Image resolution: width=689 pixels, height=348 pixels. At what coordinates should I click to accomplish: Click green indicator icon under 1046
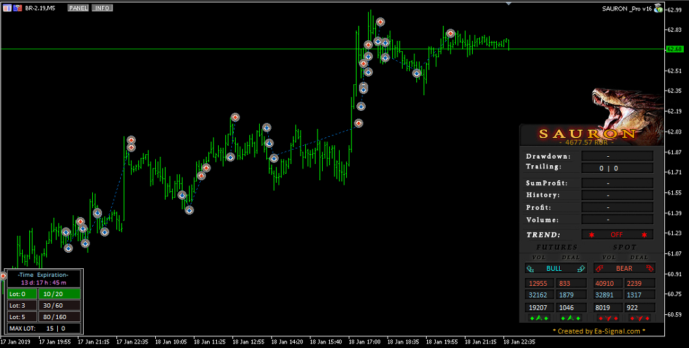(570, 318)
